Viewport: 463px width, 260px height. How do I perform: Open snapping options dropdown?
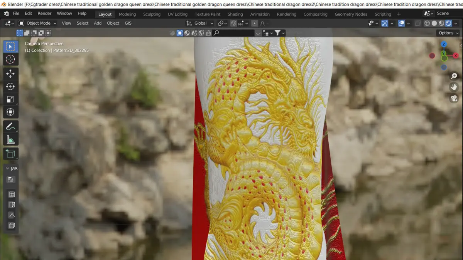[x=243, y=23]
